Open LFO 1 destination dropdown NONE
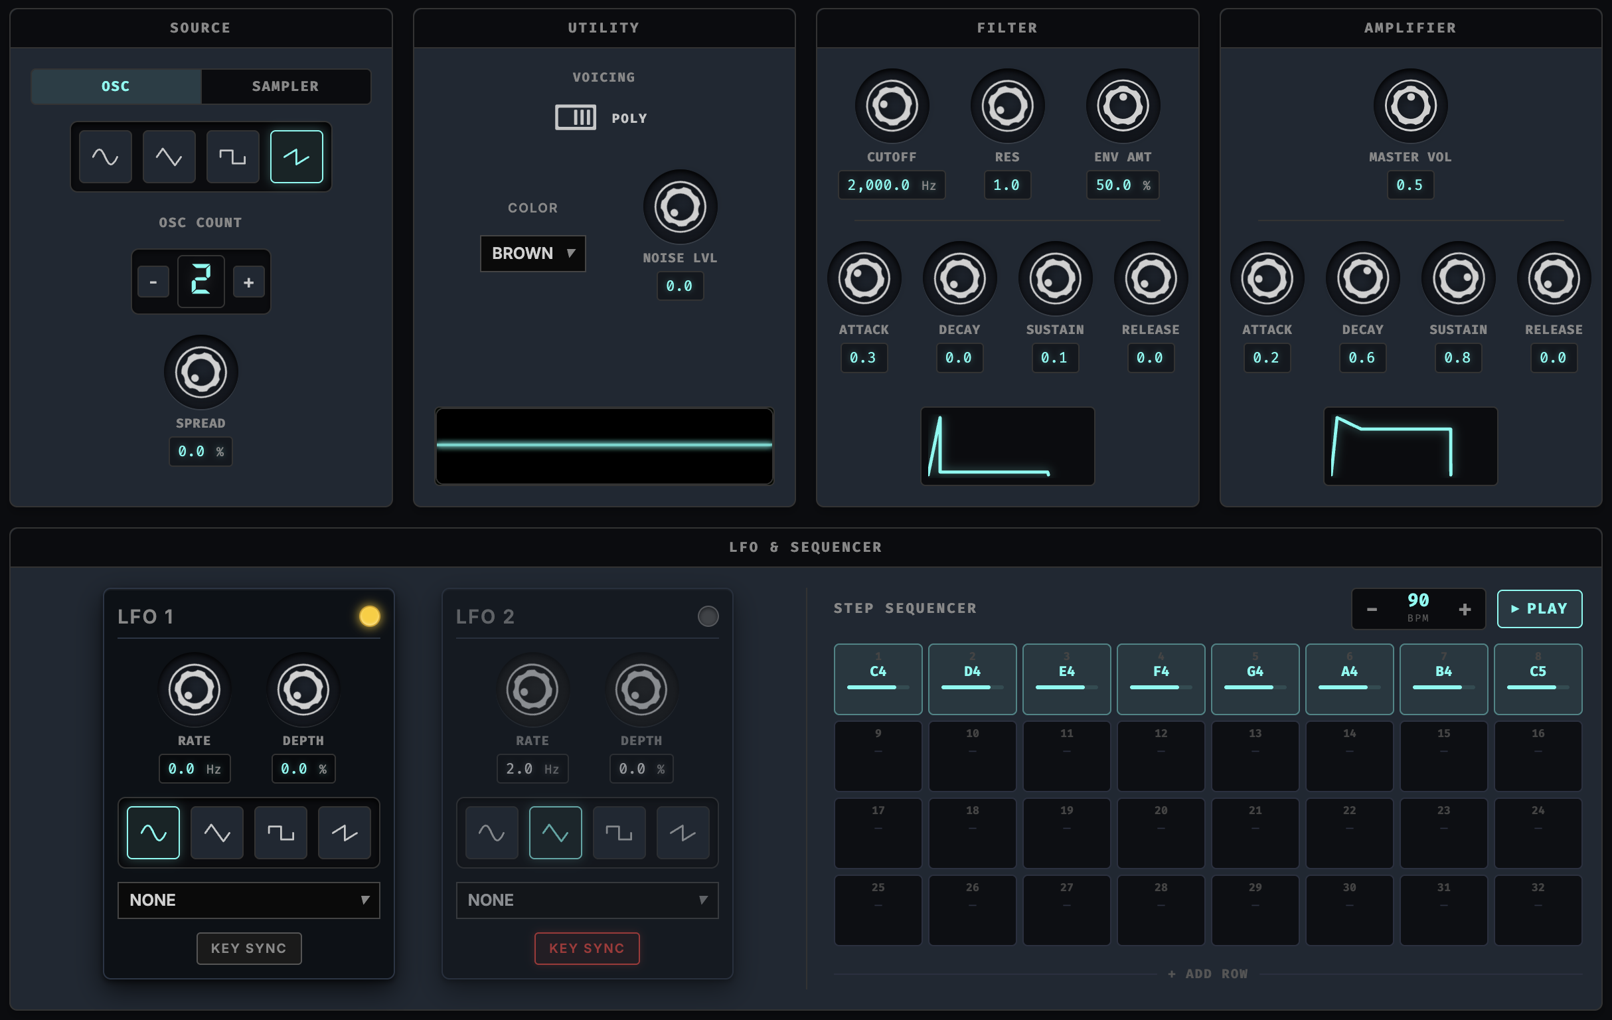The width and height of the screenshot is (1612, 1020). (x=249, y=899)
